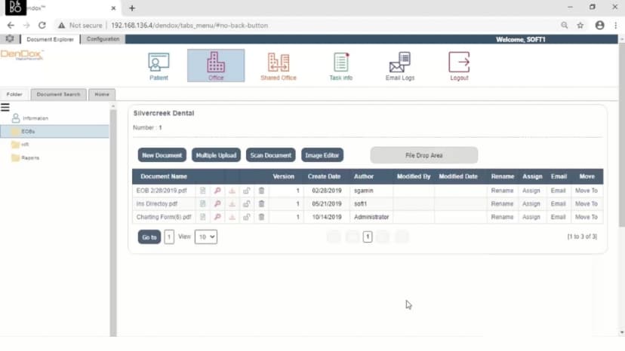Reload the browser page
Viewport: 625px width, 351px height.
click(42, 25)
